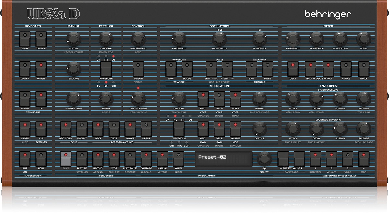The image size is (389, 213).
Task: Toggle the DOUBLE keyboard button
Action: 41,39
